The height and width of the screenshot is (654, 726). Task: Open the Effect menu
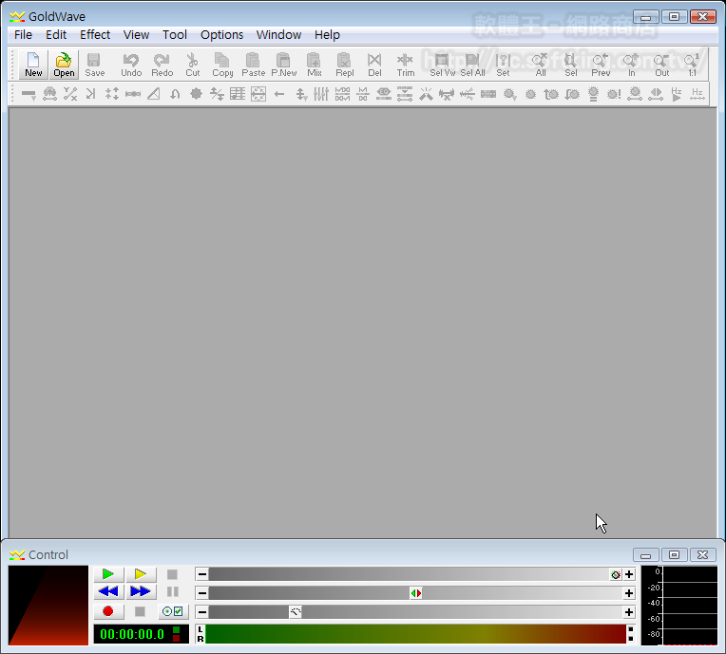click(x=95, y=34)
